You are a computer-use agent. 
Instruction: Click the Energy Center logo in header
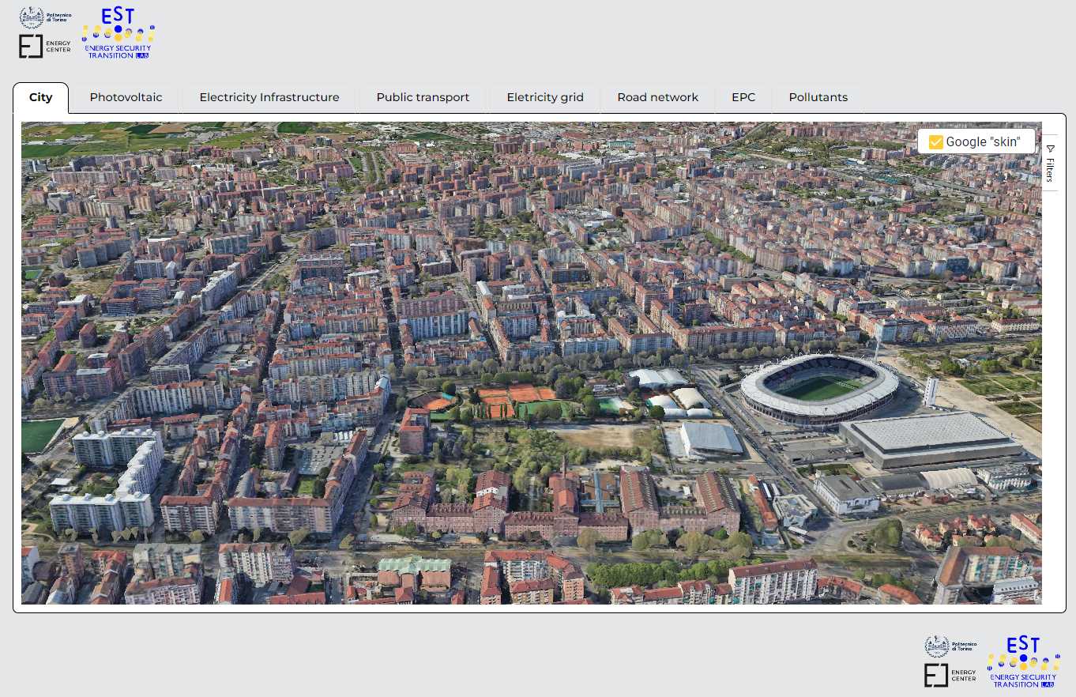(x=44, y=47)
